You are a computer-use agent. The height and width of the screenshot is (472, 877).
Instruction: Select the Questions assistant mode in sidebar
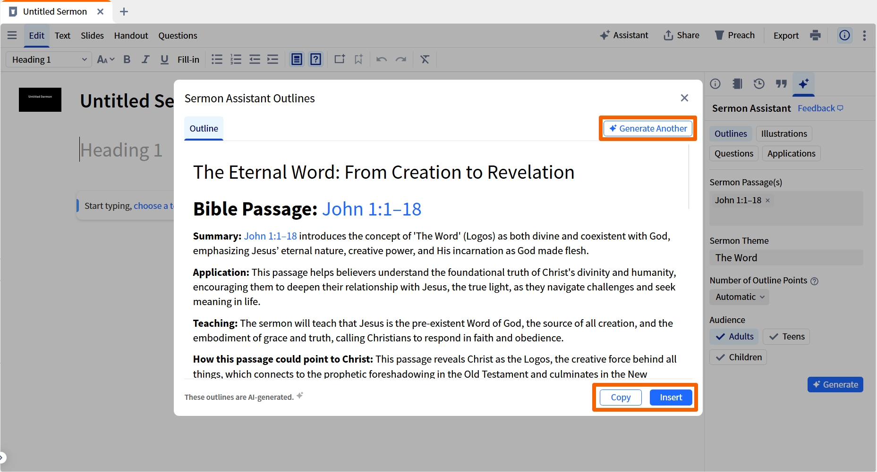[x=734, y=154]
